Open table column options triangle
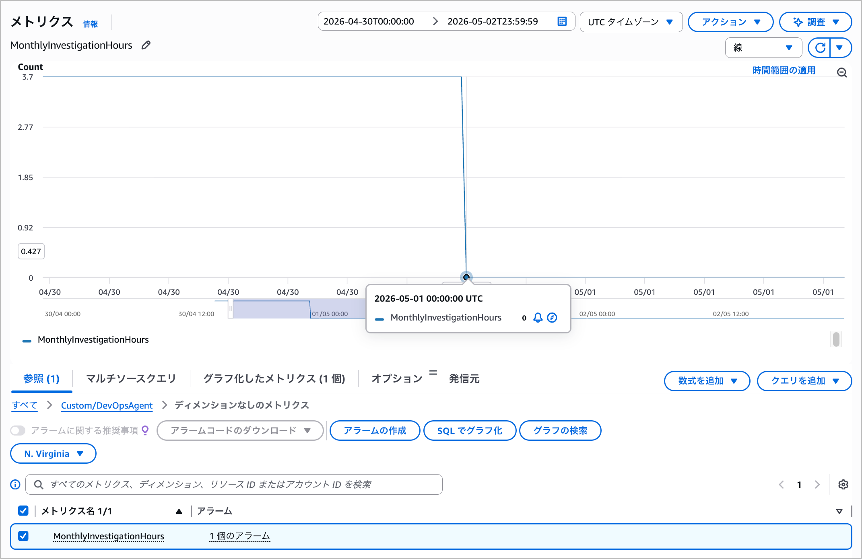This screenshot has width=862, height=559. click(x=839, y=512)
